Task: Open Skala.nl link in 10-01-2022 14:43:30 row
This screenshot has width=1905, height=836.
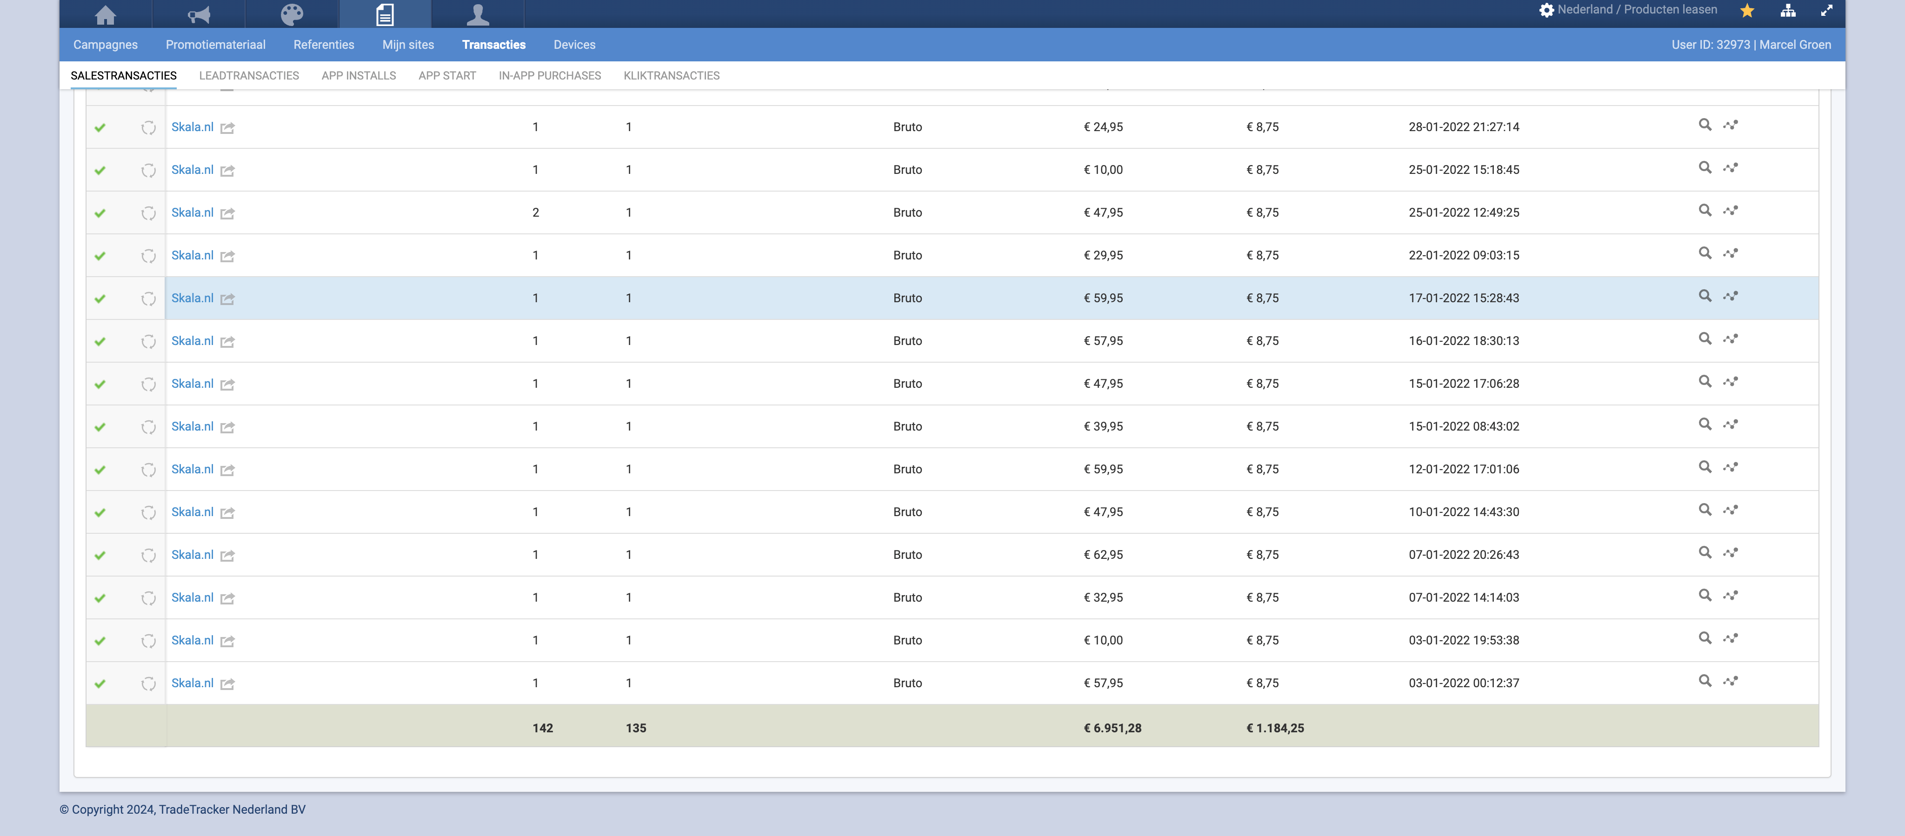Action: pyautogui.click(x=192, y=512)
